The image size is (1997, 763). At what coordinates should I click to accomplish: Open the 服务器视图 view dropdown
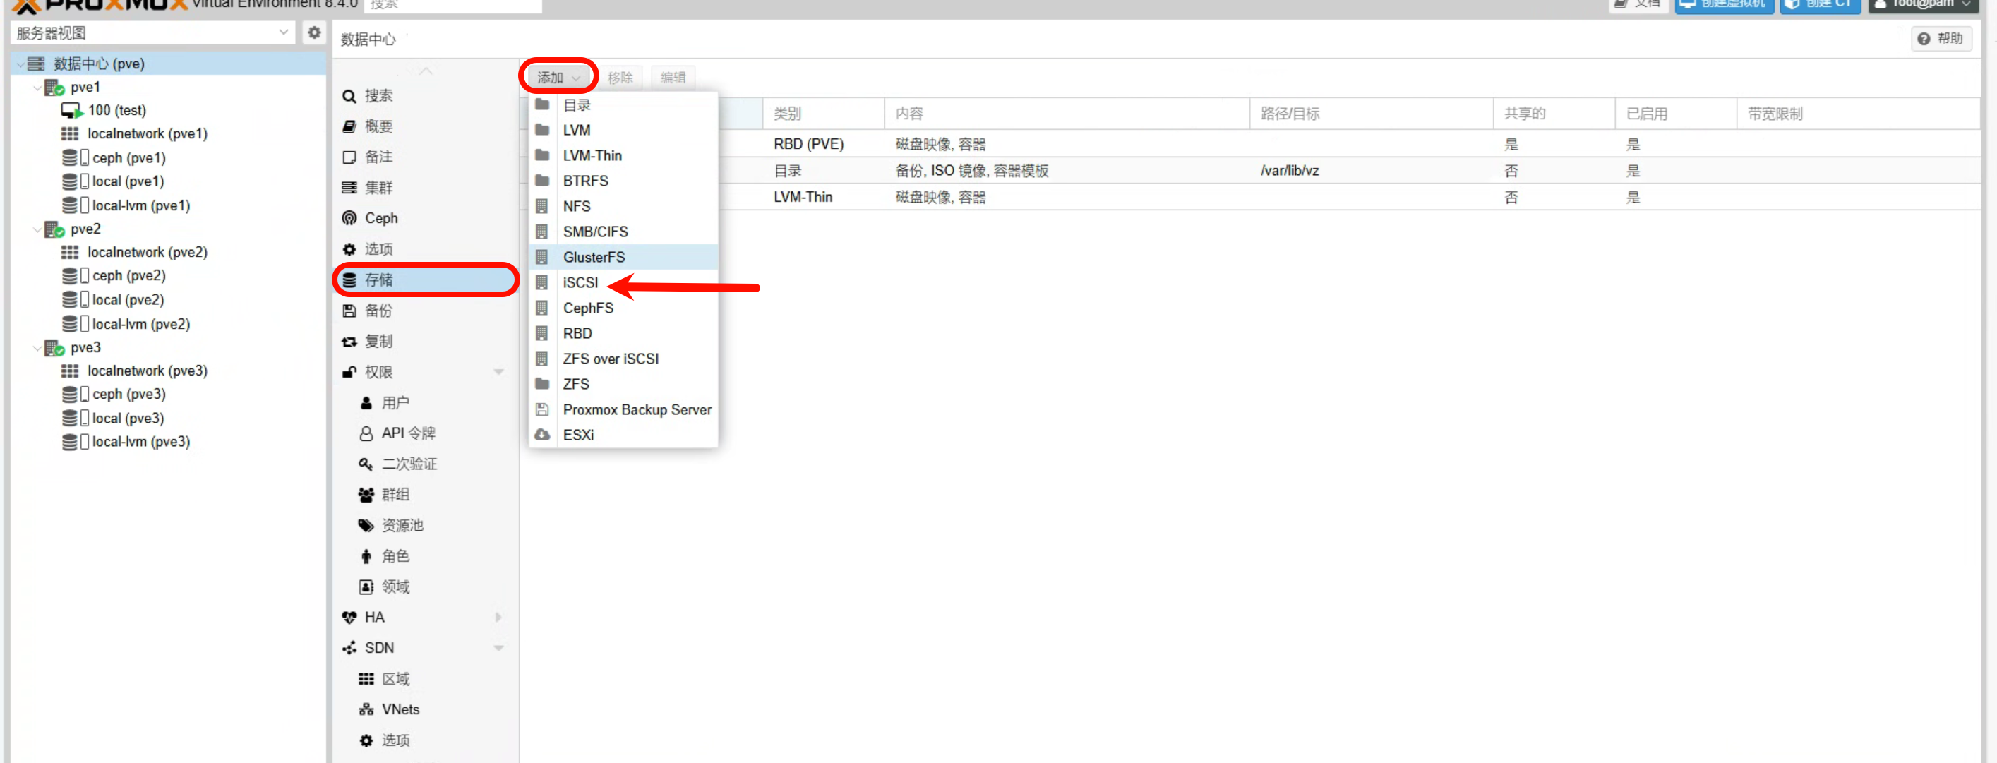click(x=283, y=32)
